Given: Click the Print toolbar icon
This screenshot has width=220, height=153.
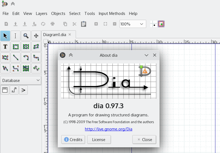Looking at the screenshot, I should pyautogui.click(x=53, y=24).
